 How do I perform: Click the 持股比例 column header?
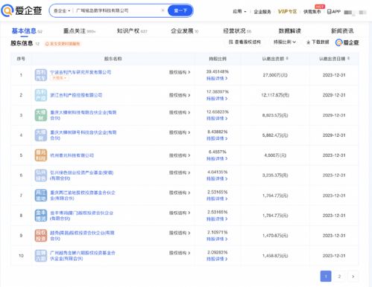pyautogui.click(x=218, y=59)
